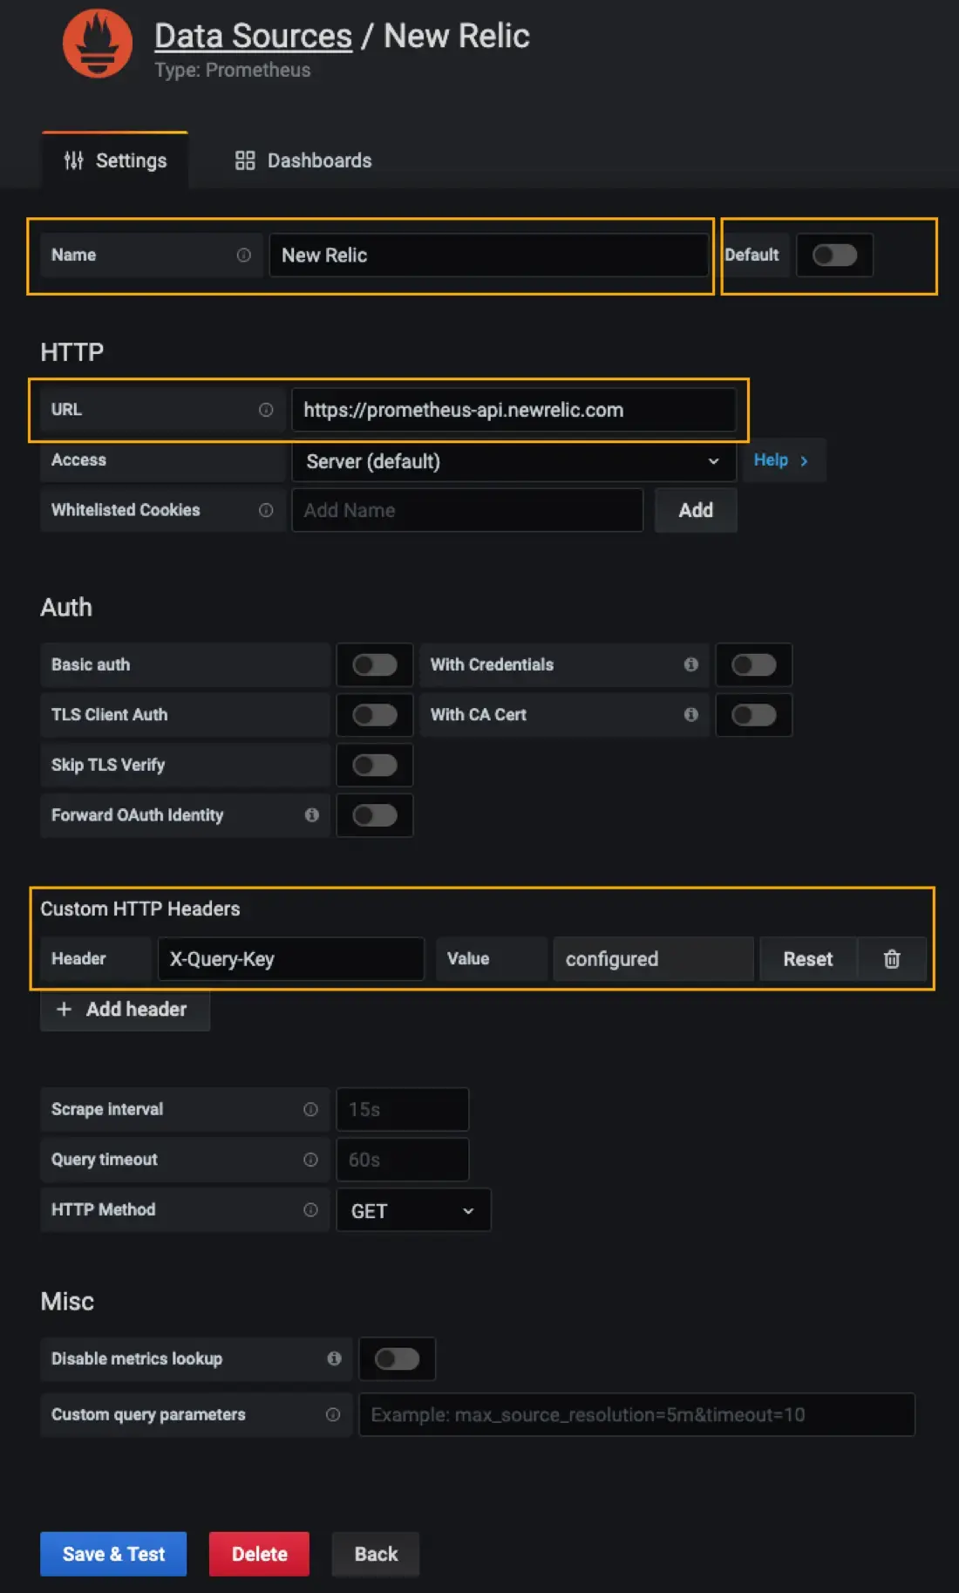Toggle the Default data source switch
959x1593 pixels.
pyautogui.click(x=834, y=255)
